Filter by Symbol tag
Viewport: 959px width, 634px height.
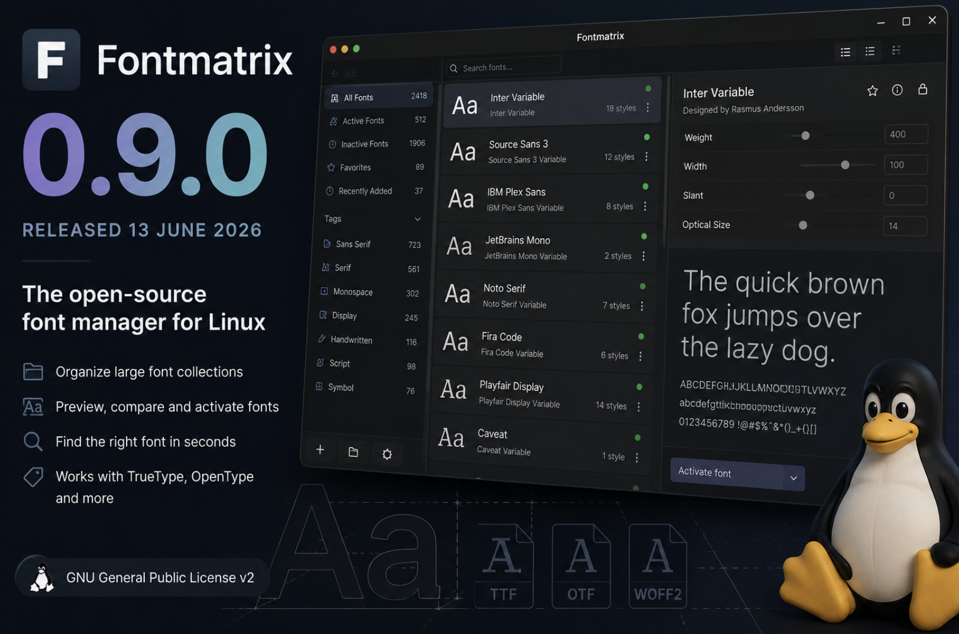364,388
